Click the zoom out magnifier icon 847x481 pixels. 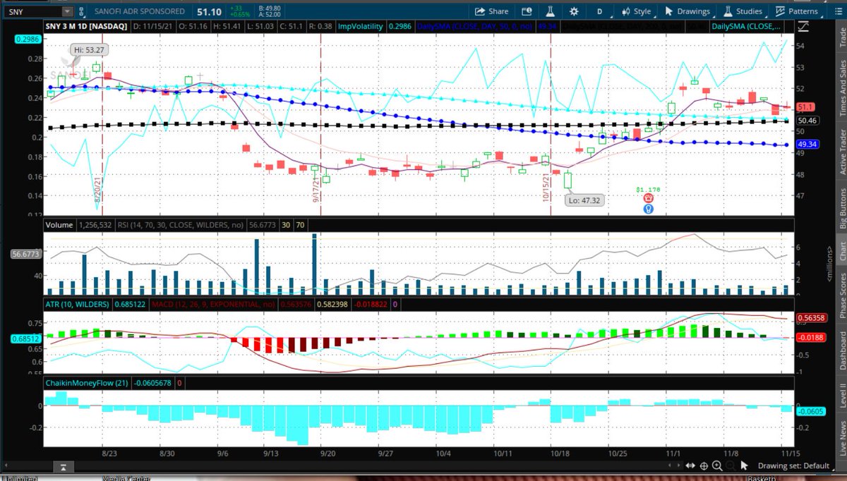pos(730,465)
